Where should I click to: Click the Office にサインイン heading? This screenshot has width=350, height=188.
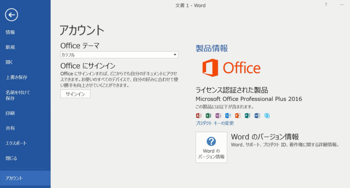click(88, 66)
